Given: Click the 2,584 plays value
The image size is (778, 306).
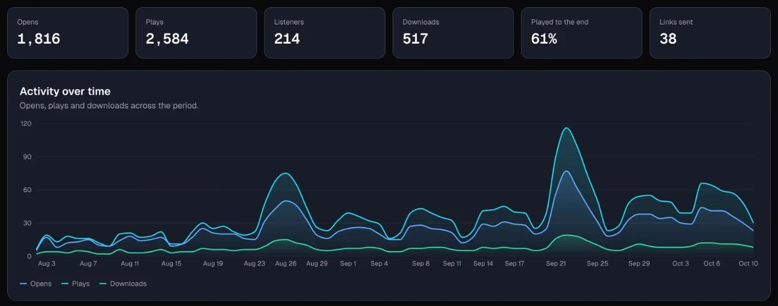Looking at the screenshot, I should [x=167, y=39].
